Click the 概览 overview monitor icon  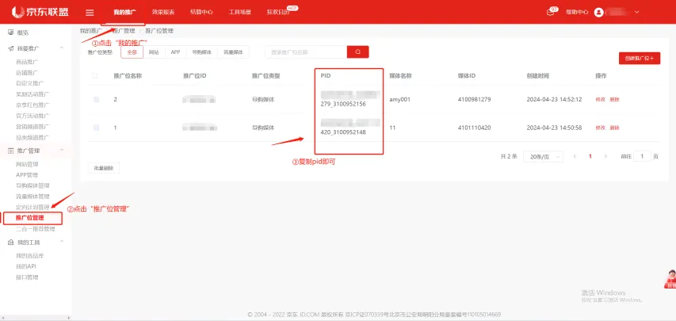click(11, 32)
